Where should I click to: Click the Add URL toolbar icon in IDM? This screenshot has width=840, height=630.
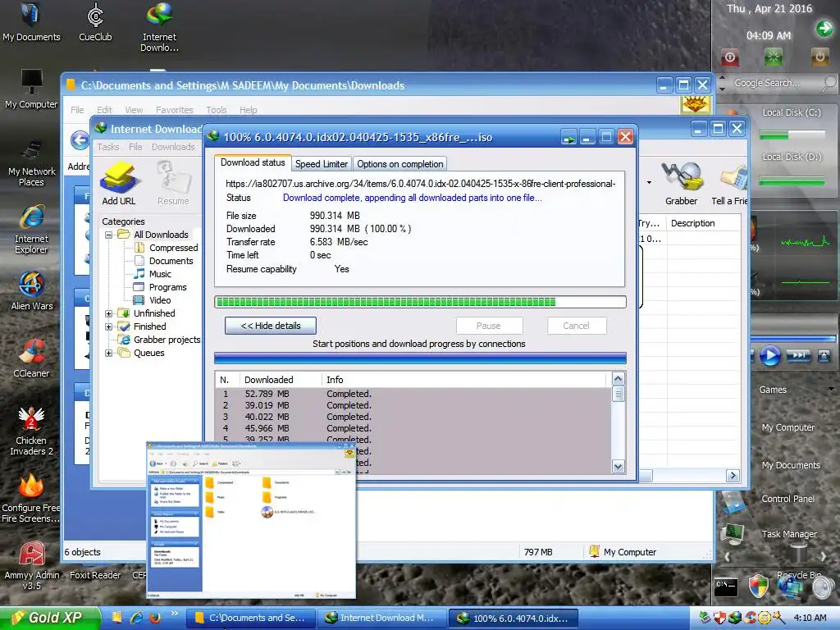point(119,183)
